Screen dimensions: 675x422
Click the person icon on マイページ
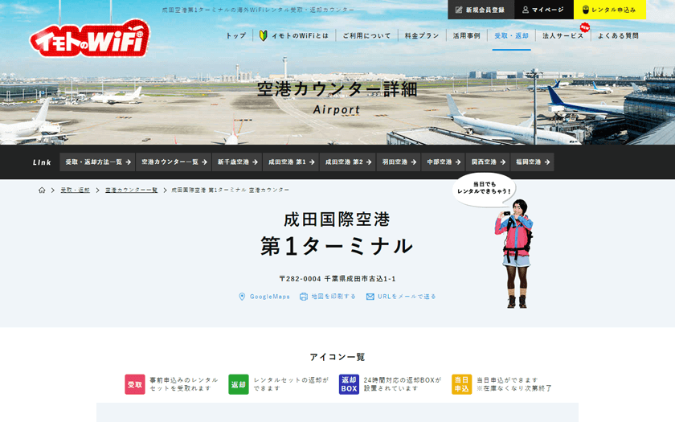tap(526, 10)
